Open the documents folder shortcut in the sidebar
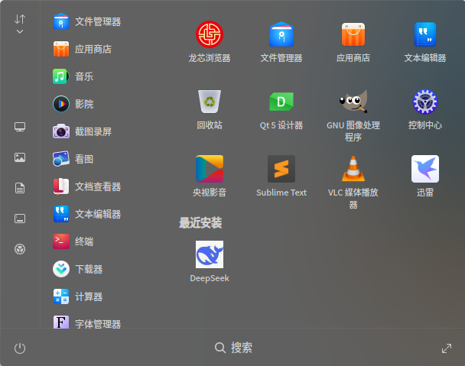 [20, 188]
